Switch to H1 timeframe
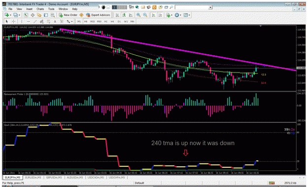 coord(106,21)
